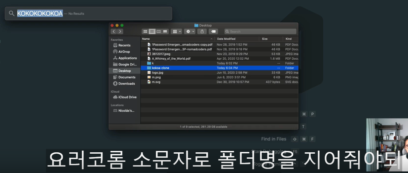Click the A_Whimsy_of_the_World.pdf document icon

pos(149,59)
